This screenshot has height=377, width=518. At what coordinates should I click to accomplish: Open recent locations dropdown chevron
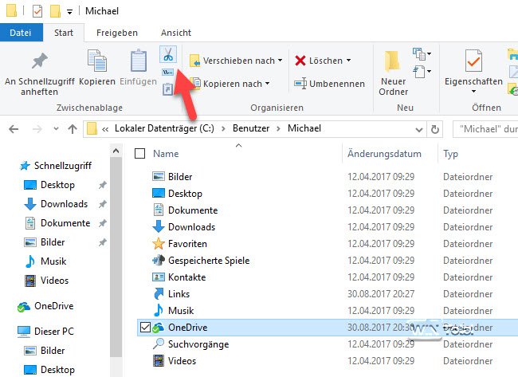point(56,129)
